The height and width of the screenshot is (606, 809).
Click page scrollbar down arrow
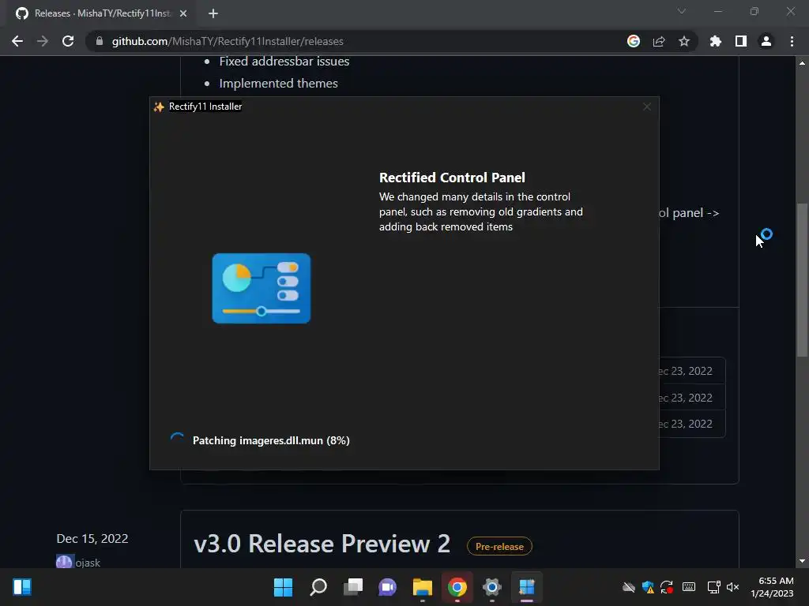coord(802,561)
